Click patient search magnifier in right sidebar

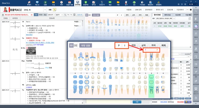196,11
